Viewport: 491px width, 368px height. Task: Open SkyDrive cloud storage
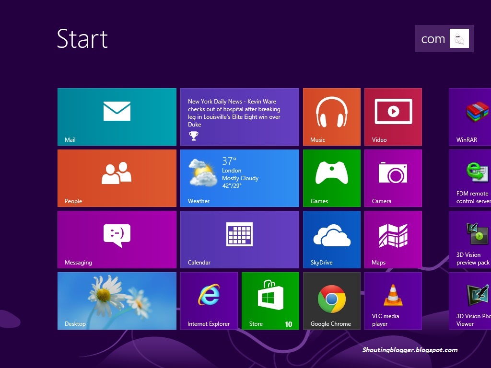(331, 239)
